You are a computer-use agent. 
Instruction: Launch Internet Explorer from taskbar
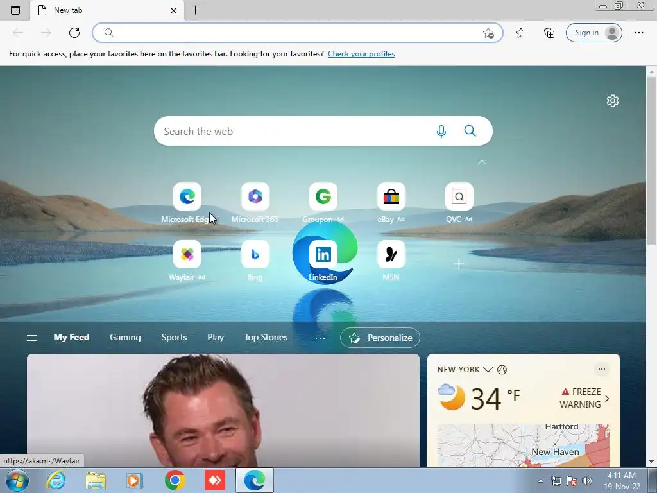(56, 480)
